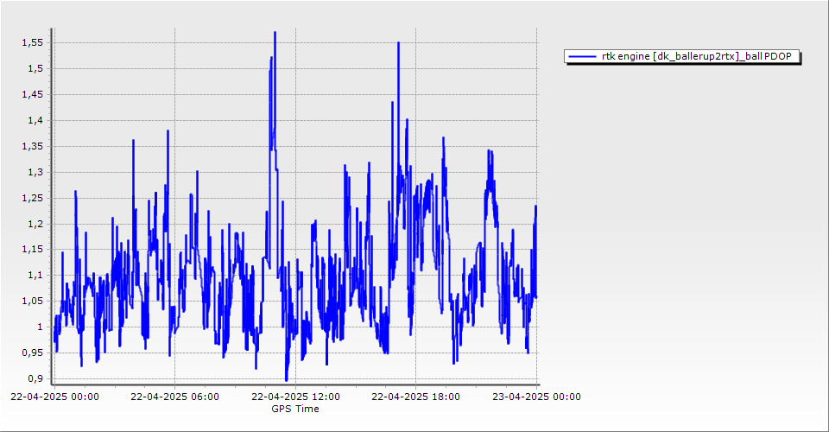Click the highest PDOP peak near 11:00
This screenshot has width=829, height=432.
pos(275,33)
